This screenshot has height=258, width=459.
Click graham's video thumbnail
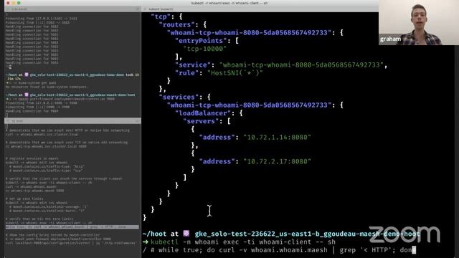419,22
